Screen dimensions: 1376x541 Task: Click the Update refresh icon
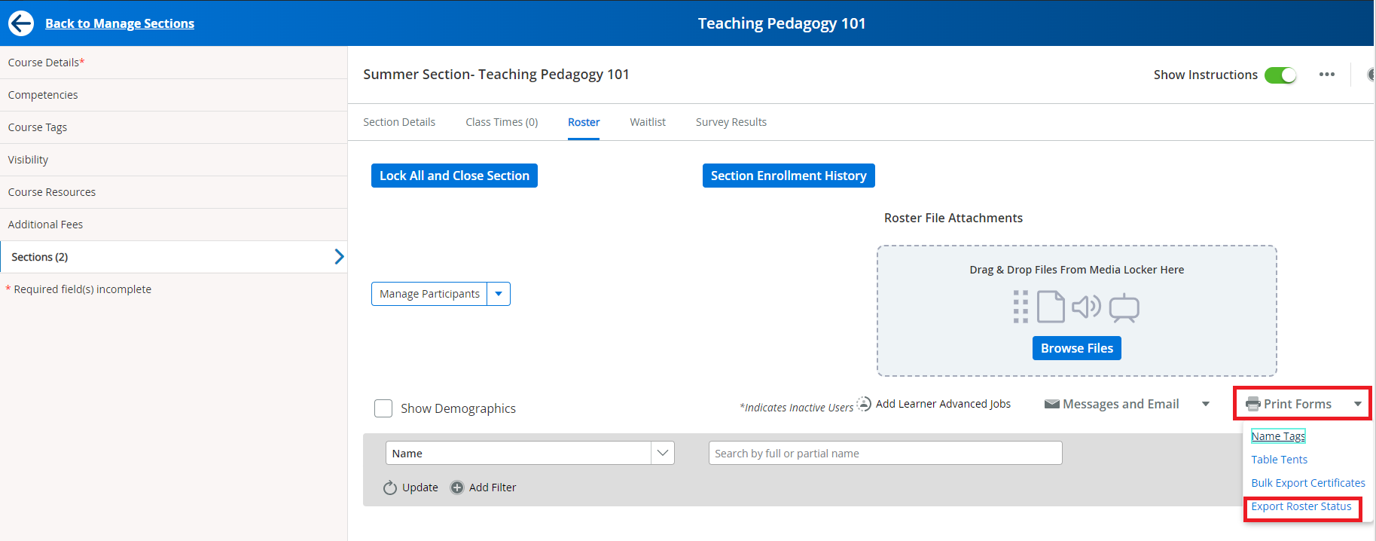(389, 488)
